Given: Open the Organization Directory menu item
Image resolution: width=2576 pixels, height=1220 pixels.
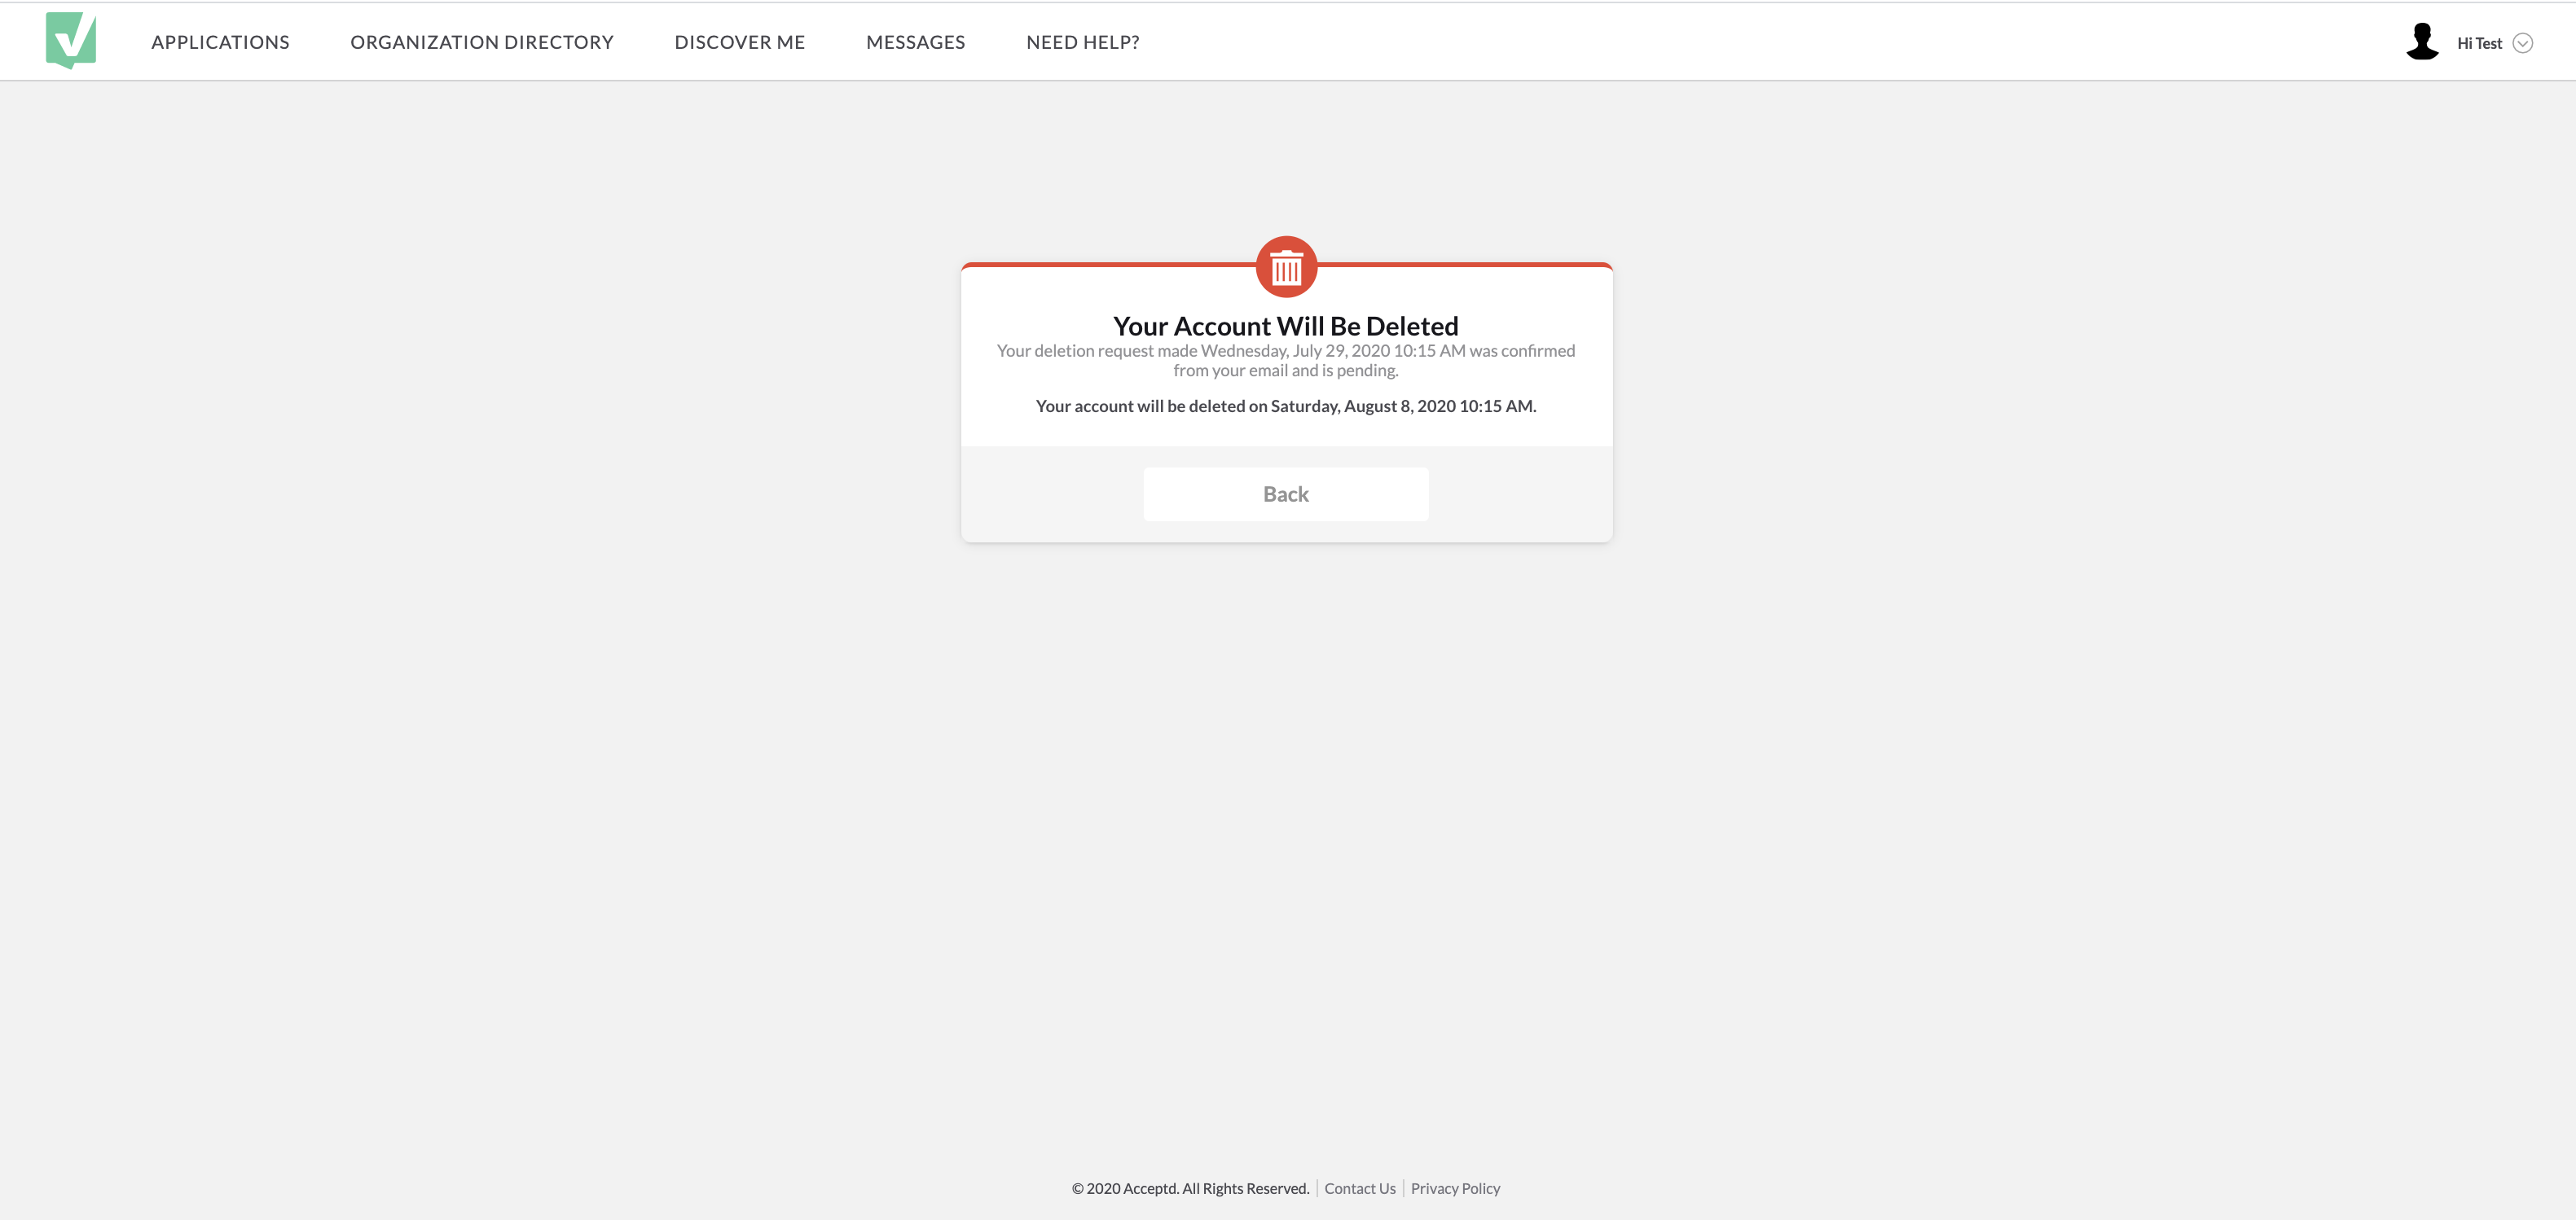Looking at the screenshot, I should (x=481, y=41).
